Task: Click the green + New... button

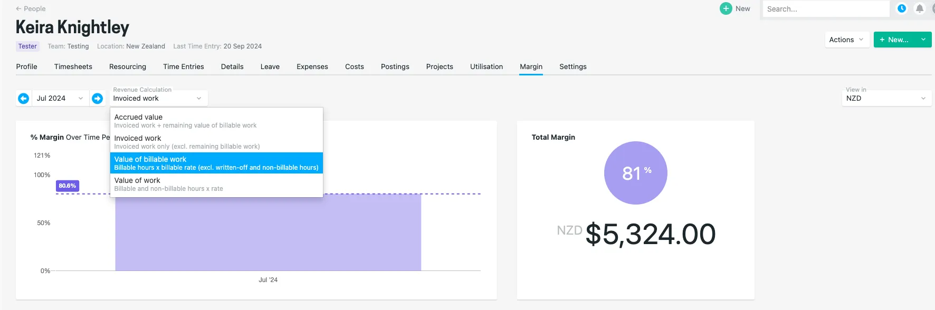Action: [895, 40]
